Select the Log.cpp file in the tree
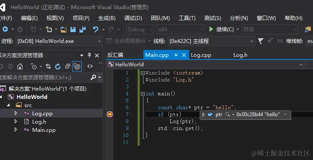The image size is (313, 160). 42,114
